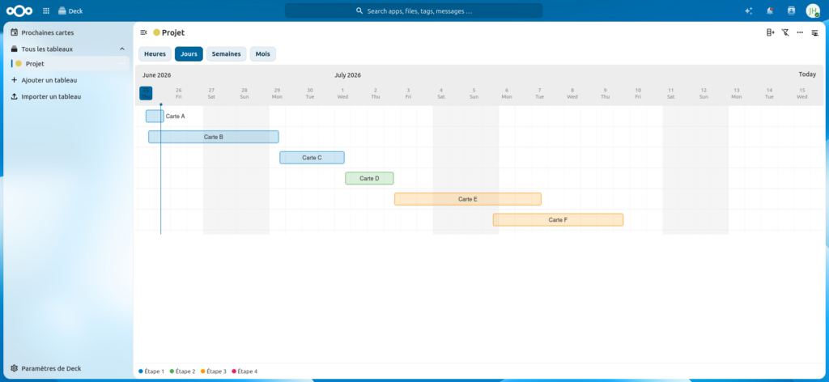Viewport: 829px width, 382px height.
Task: Click the Étape 1 blue legend dot
Action: [141, 371]
